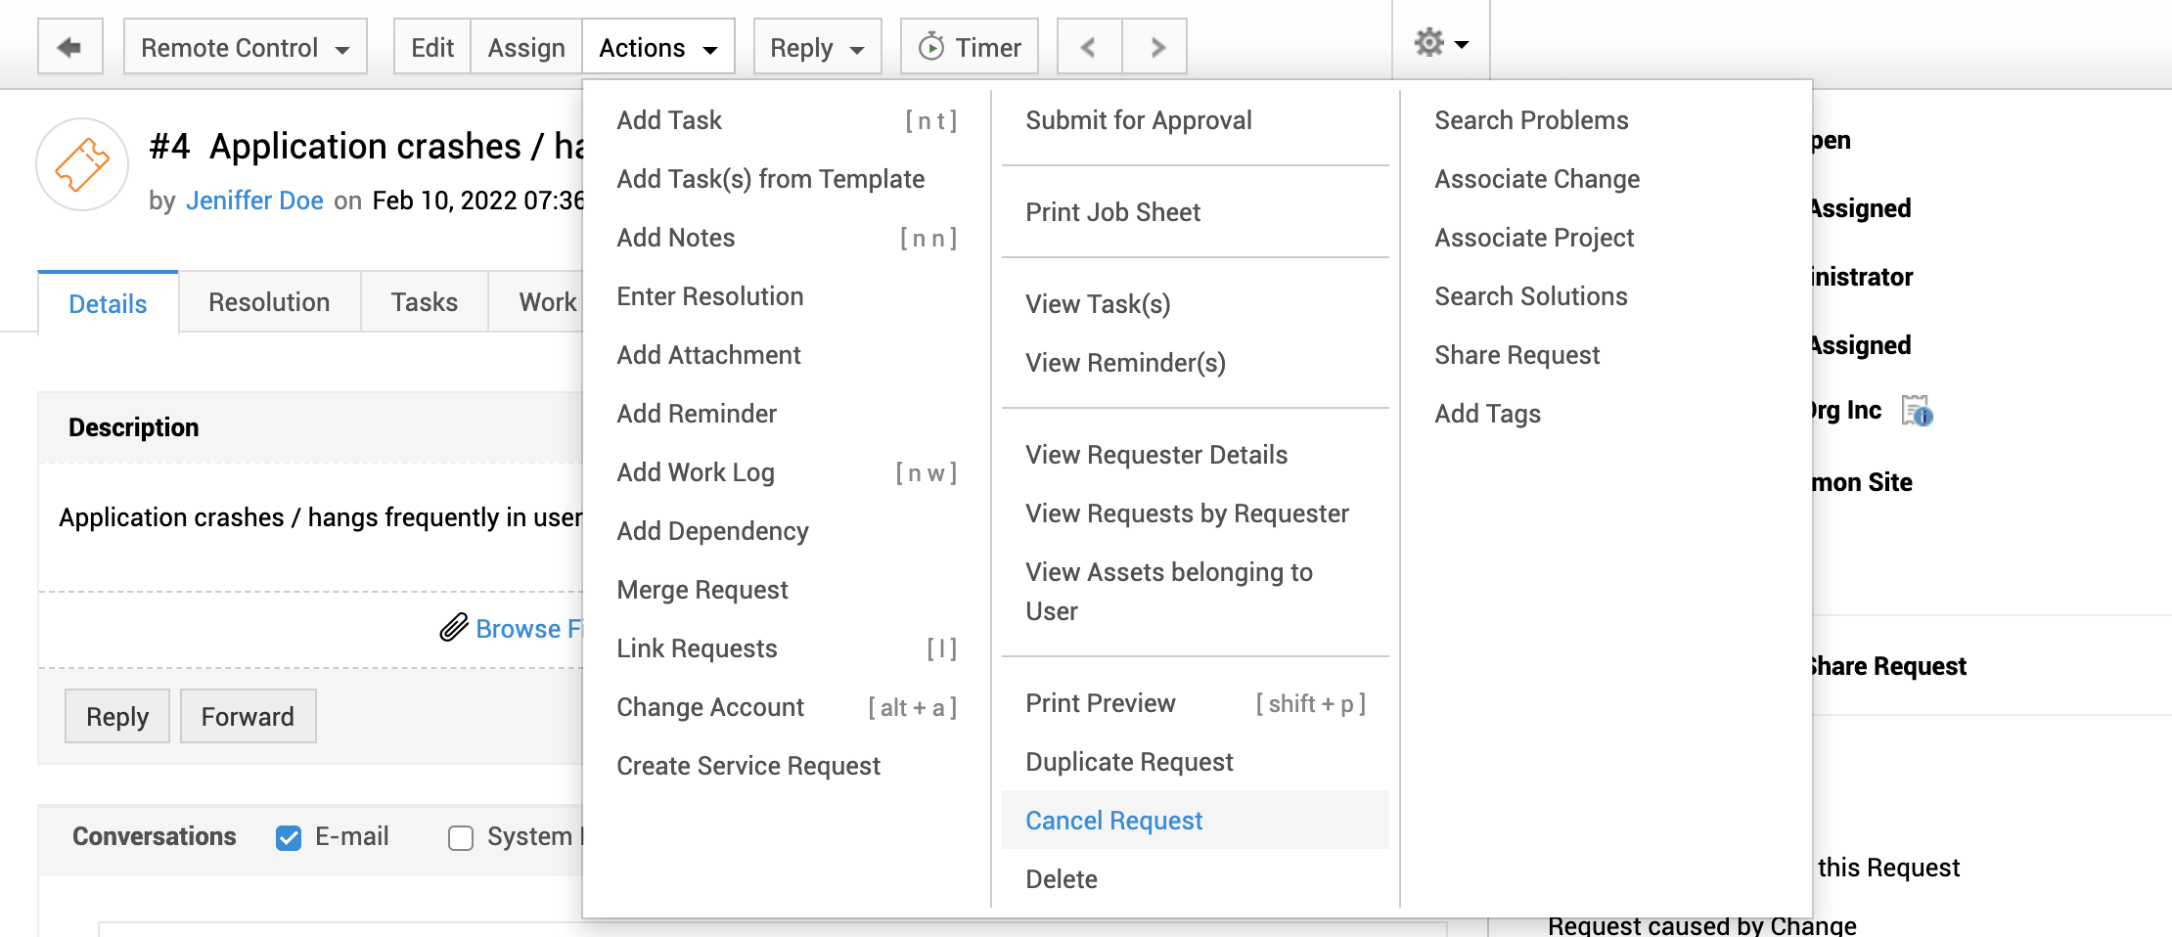Viewport: 2172px width, 937px height.
Task: Click the Timer clock icon
Action: point(931,47)
